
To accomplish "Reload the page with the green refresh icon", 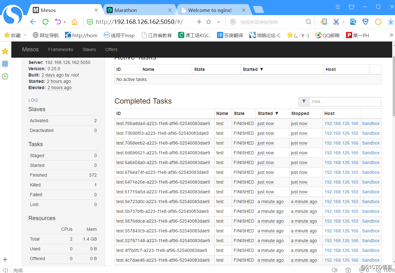I will click(45, 22).
